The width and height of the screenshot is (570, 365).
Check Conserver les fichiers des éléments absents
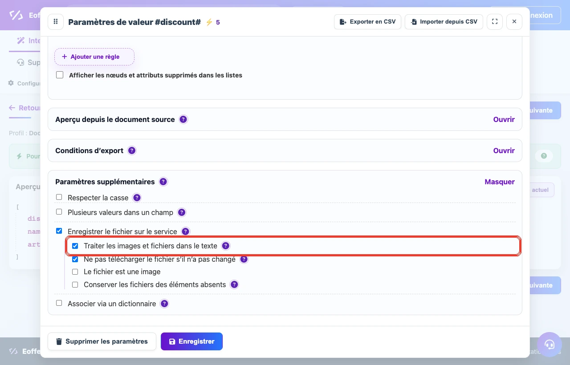75,284
